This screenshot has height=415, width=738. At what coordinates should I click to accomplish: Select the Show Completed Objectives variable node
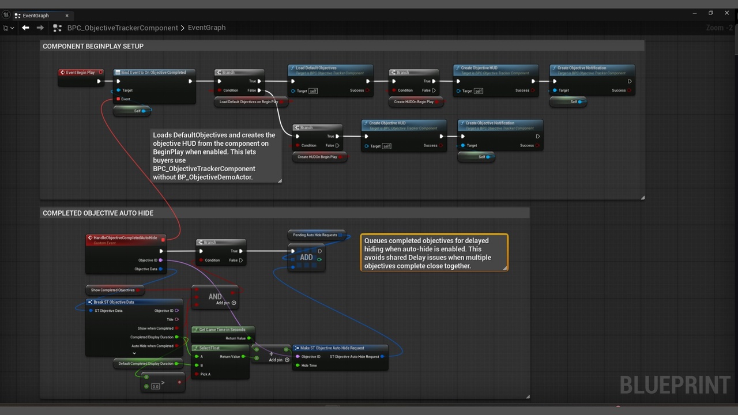[115, 290]
